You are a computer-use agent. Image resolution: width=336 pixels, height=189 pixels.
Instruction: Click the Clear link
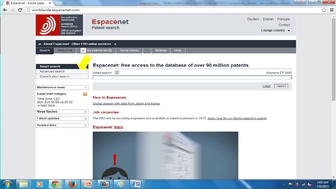click(x=266, y=86)
